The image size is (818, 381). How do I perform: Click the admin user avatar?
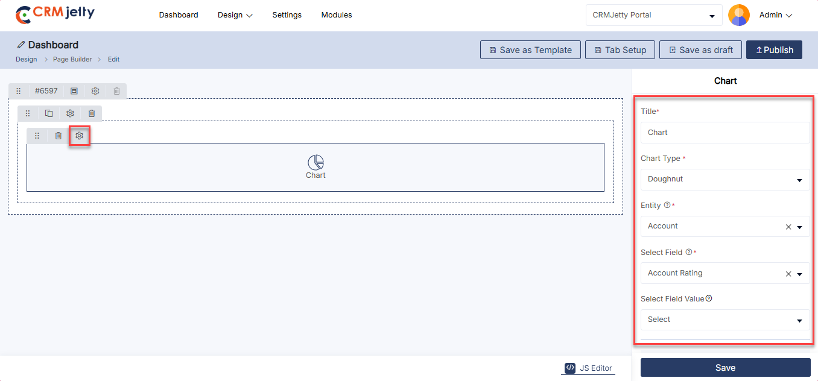click(x=739, y=15)
